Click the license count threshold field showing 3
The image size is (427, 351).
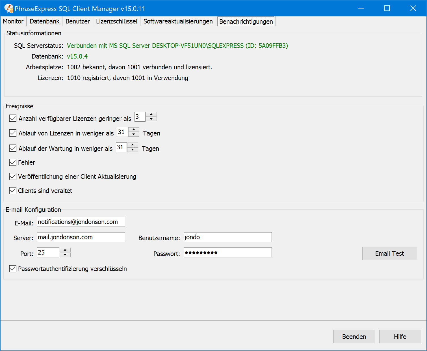click(x=140, y=117)
